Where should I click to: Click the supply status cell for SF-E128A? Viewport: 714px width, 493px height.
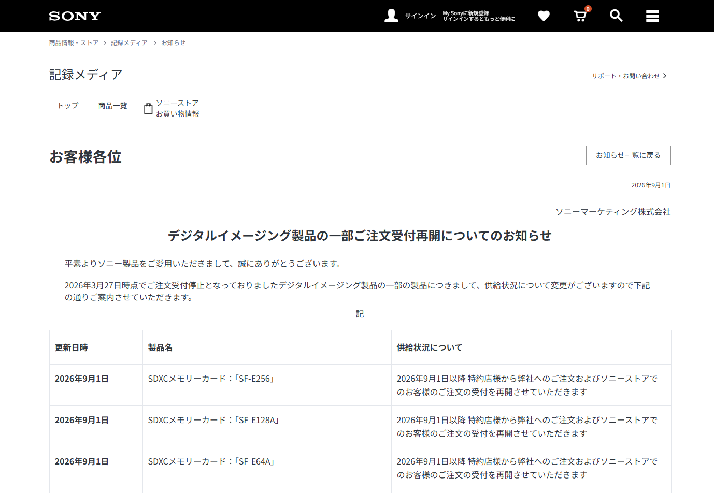point(531,427)
